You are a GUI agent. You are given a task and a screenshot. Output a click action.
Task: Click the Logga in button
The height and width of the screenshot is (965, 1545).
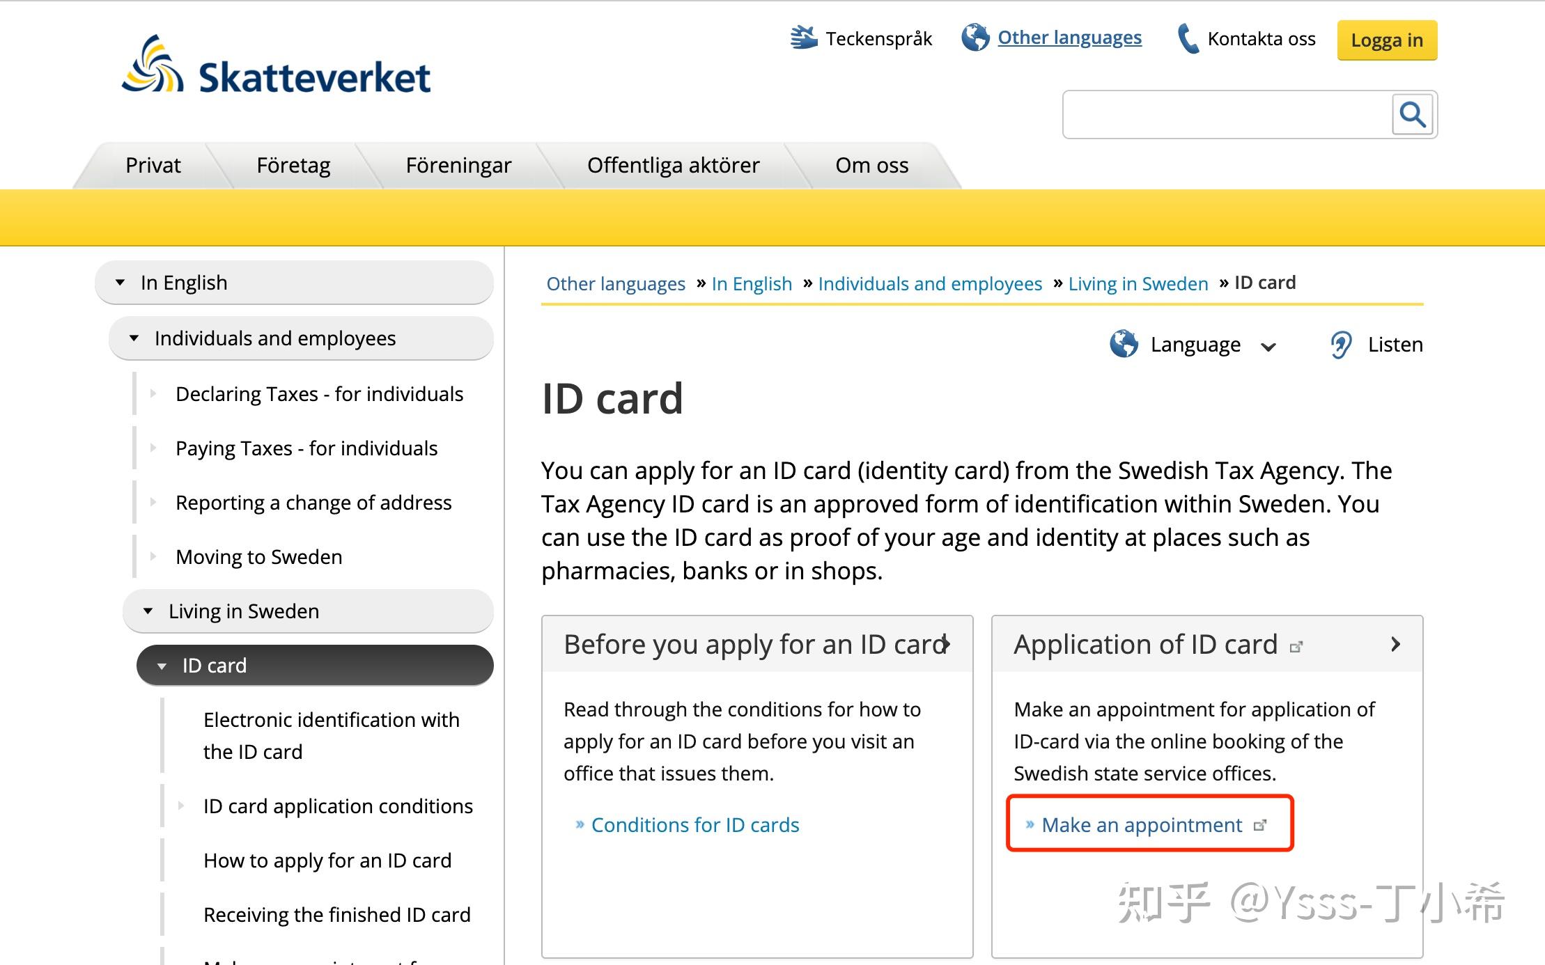point(1386,40)
